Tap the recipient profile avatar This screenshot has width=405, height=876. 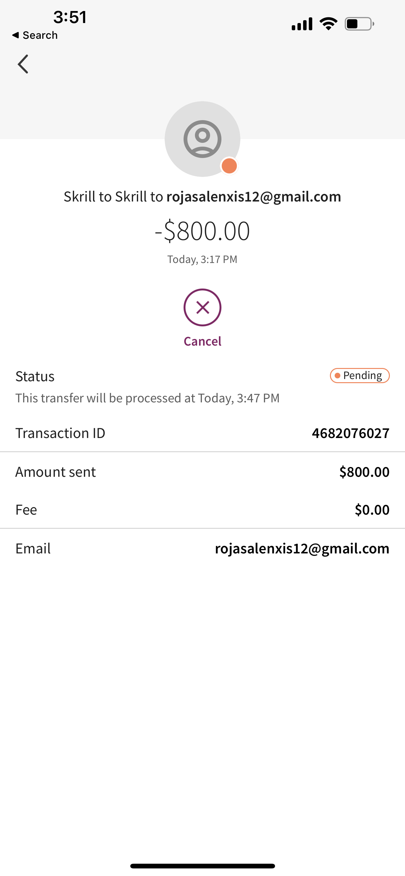[202, 139]
